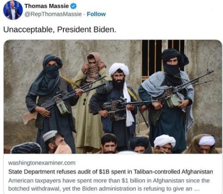Open Thomas Massie's profile avatar
This screenshot has width=223, height=194.
click(13, 10)
